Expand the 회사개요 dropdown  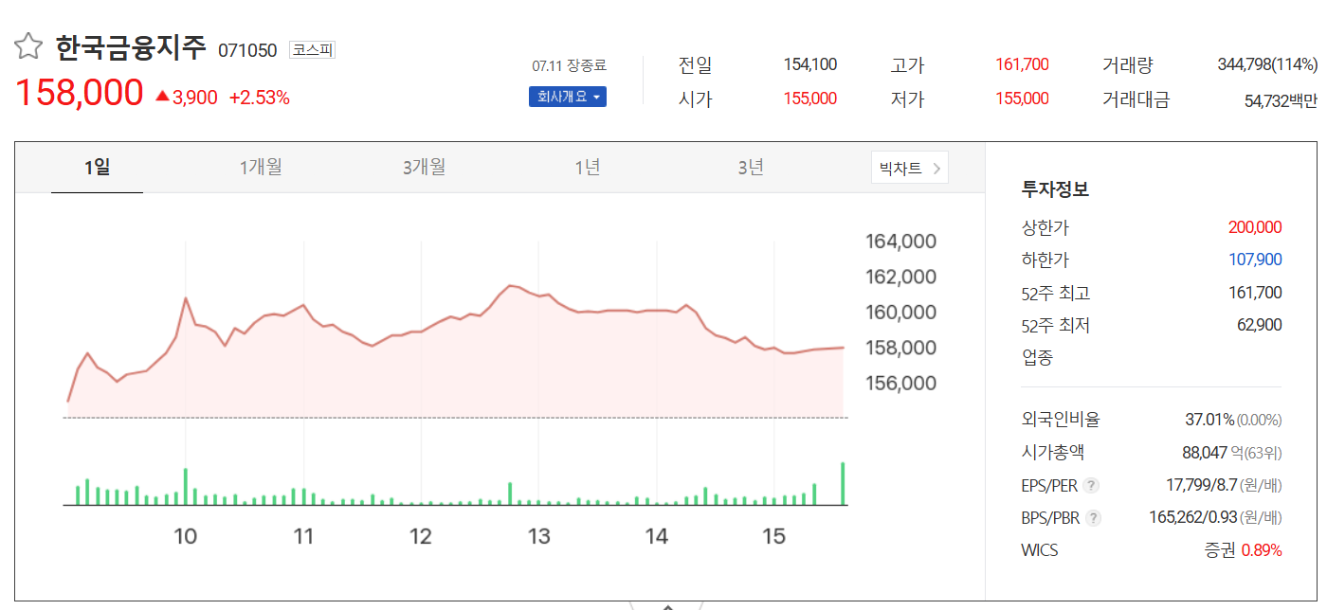click(567, 97)
